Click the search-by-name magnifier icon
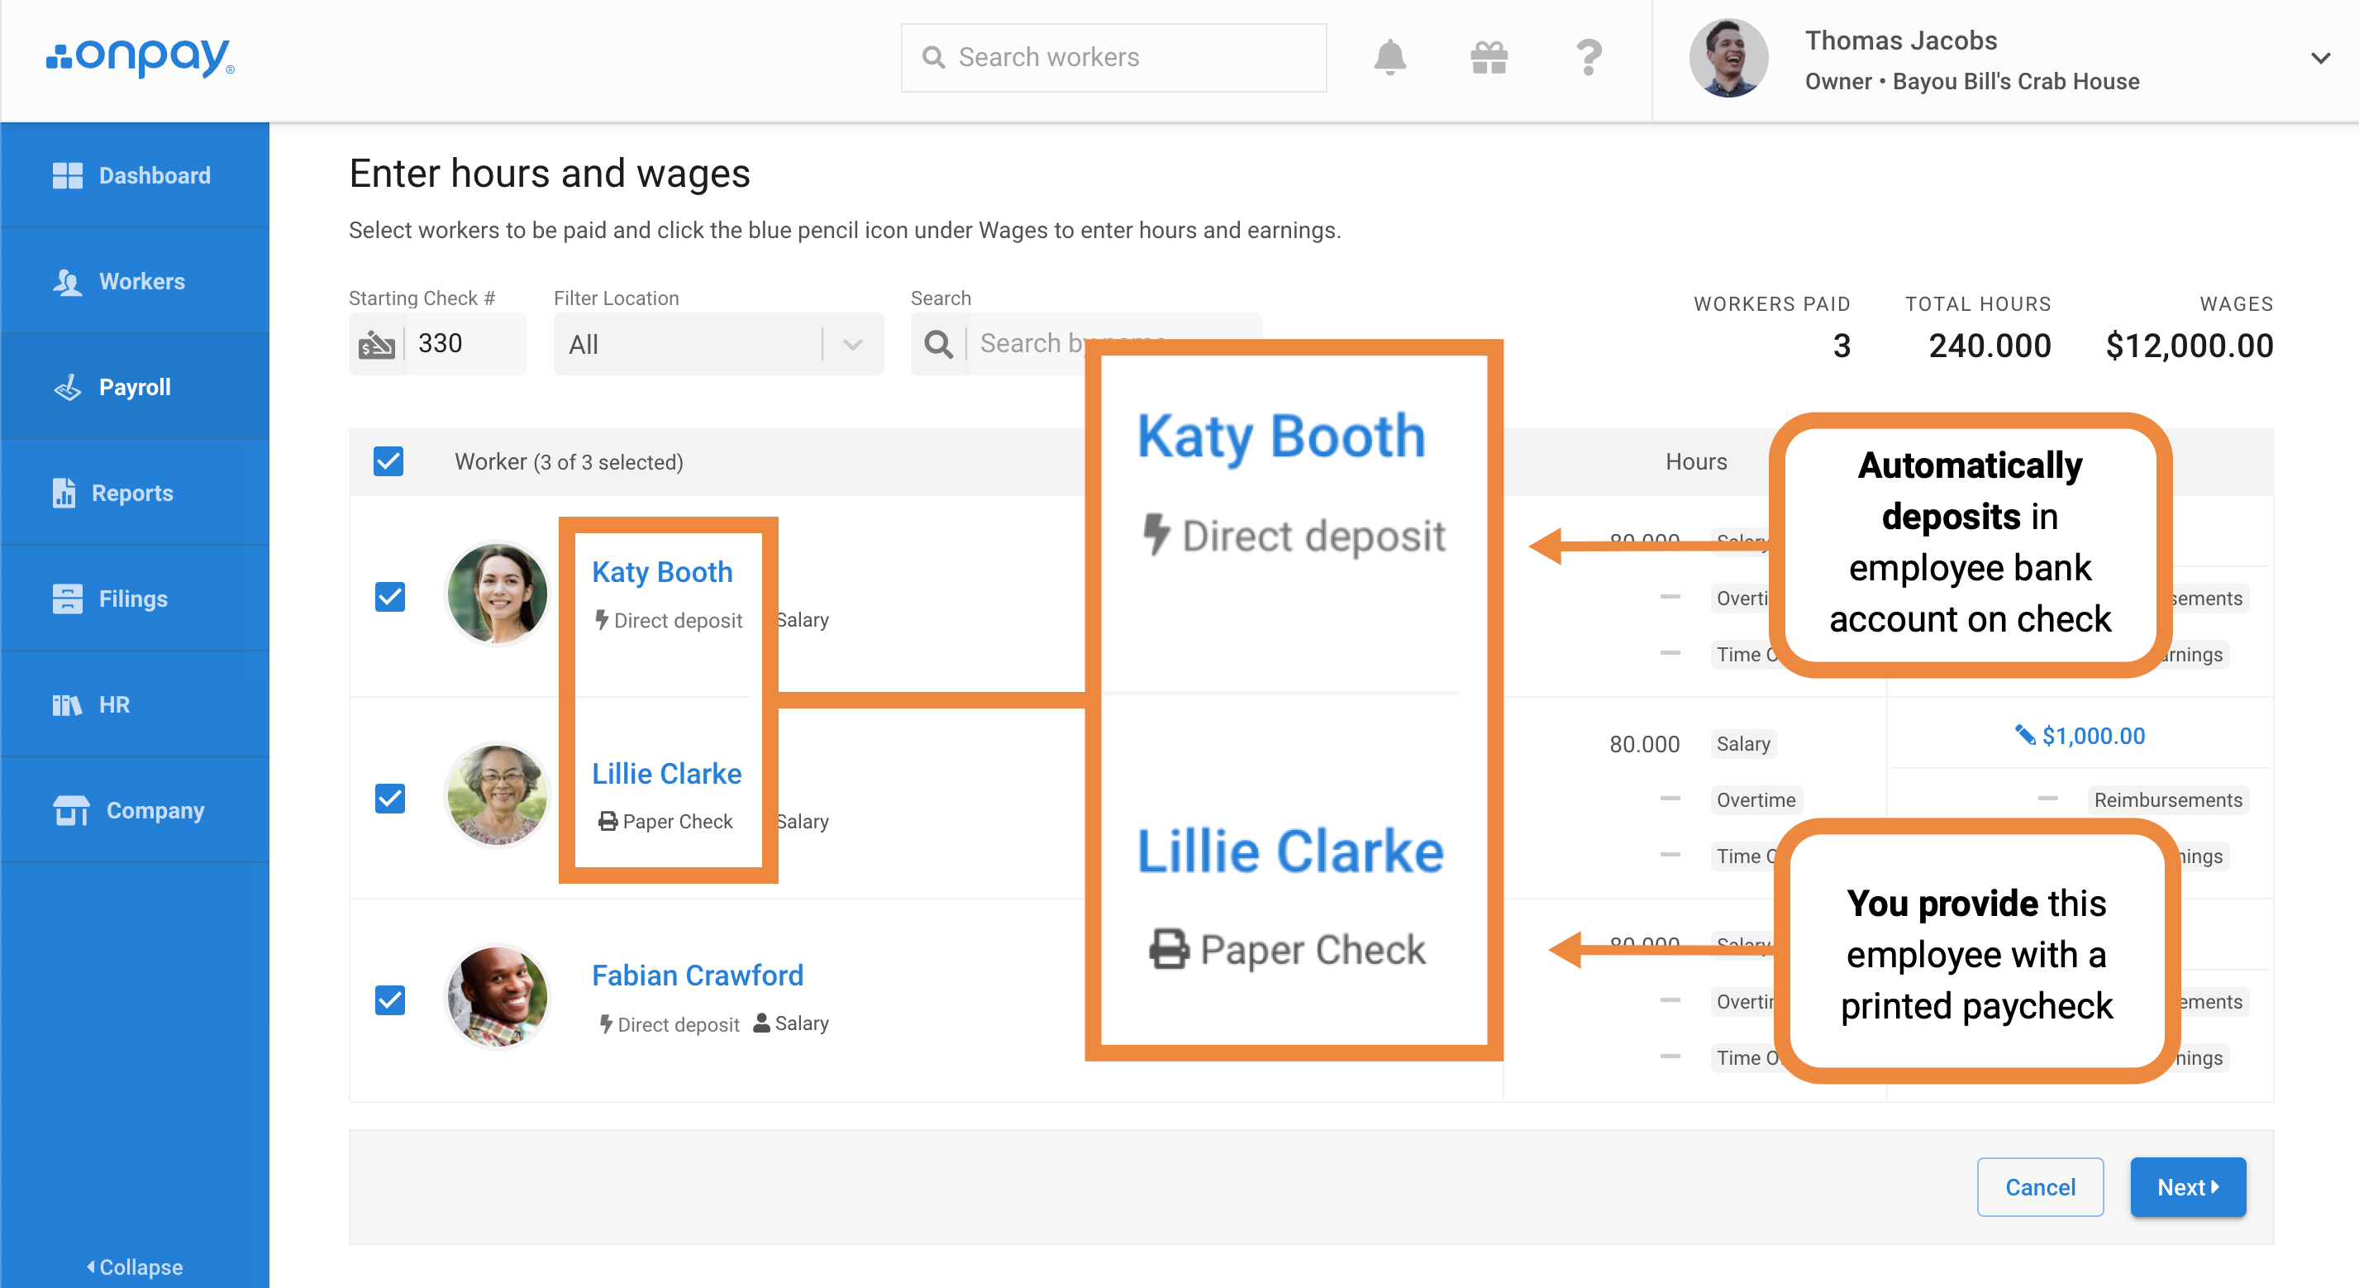The height and width of the screenshot is (1288, 2359). (x=939, y=345)
